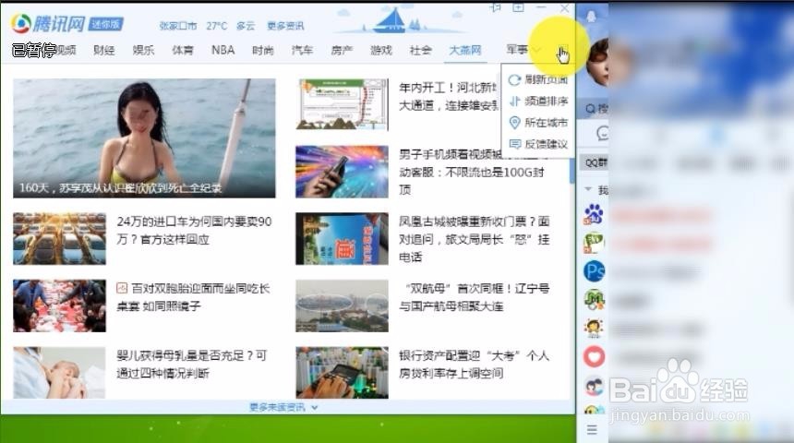Open the calculator and buildings thumbnail
This screenshot has height=443, width=794.
click(x=342, y=372)
